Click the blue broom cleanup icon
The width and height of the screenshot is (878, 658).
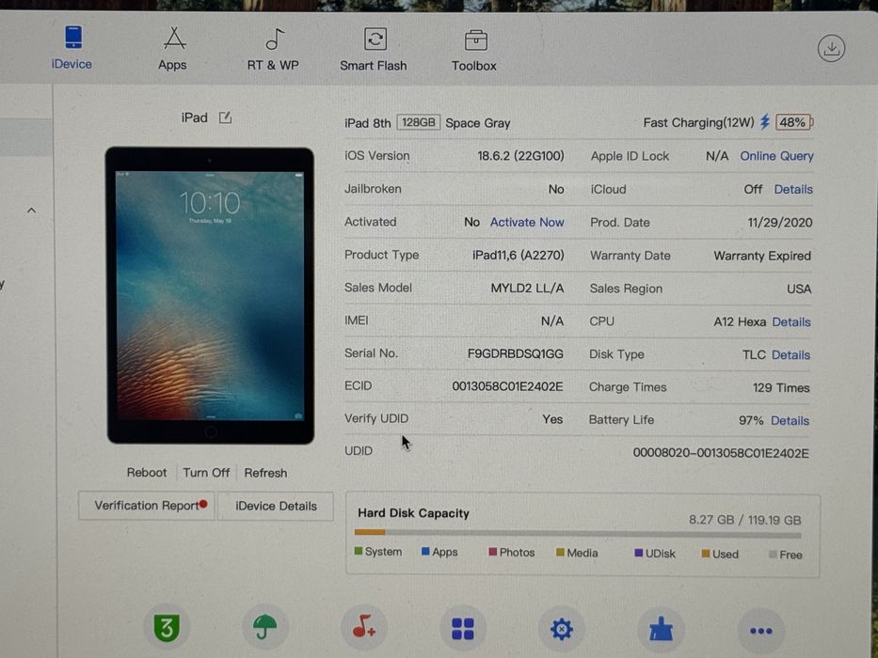(661, 630)
